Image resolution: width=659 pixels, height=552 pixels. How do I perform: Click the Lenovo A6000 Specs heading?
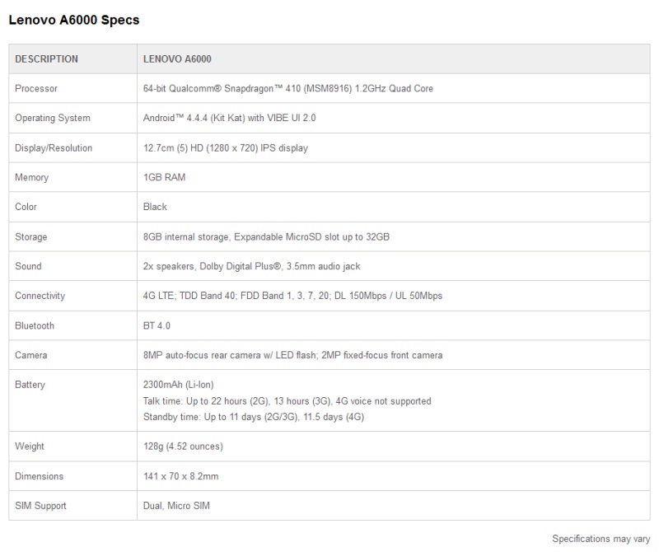[74, 20]
